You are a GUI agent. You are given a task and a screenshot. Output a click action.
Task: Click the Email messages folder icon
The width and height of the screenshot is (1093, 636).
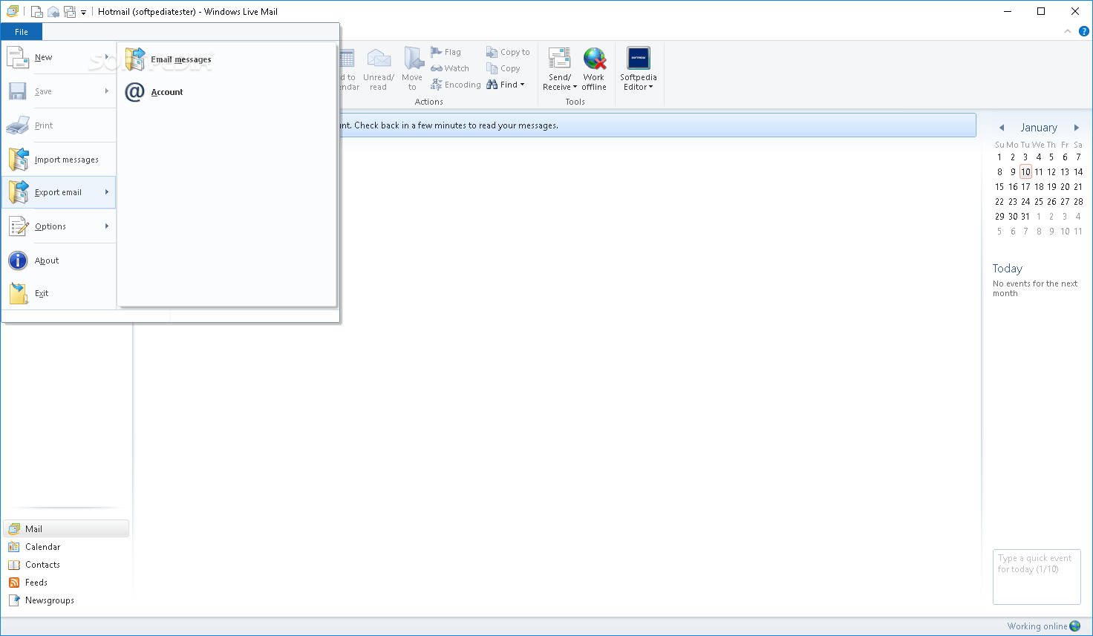pyautogui.click(x=135, y=59)
